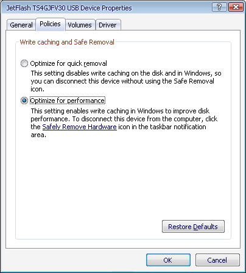Dismiss dialog with Cancel button
The height and width of the screenshot is (273, 246).
(217, 260)
